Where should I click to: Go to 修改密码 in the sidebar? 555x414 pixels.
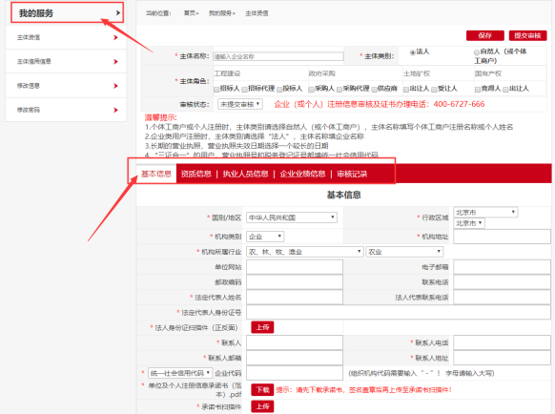pyautogui.click(x=66, y=110)
